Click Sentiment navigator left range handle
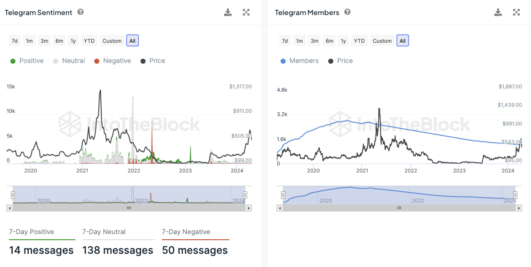The width and height of the screenshot is (531, 267). (x=13, y=195)
